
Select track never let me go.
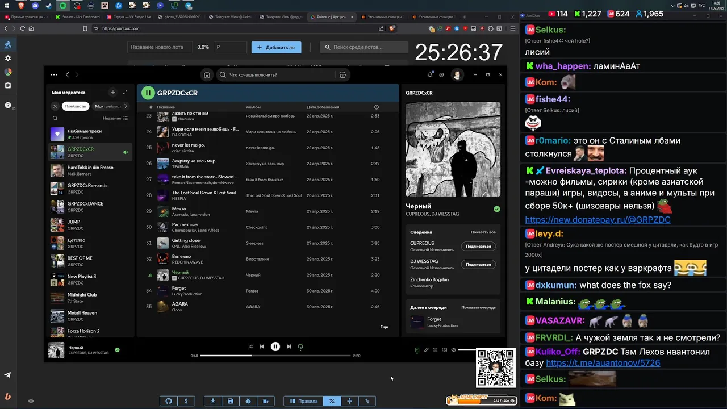268,148
